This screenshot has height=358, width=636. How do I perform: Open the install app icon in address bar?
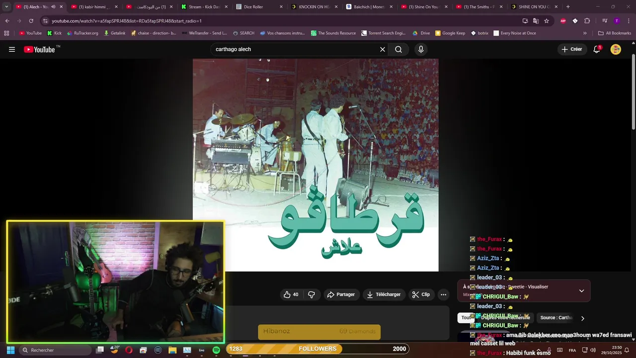525,21
